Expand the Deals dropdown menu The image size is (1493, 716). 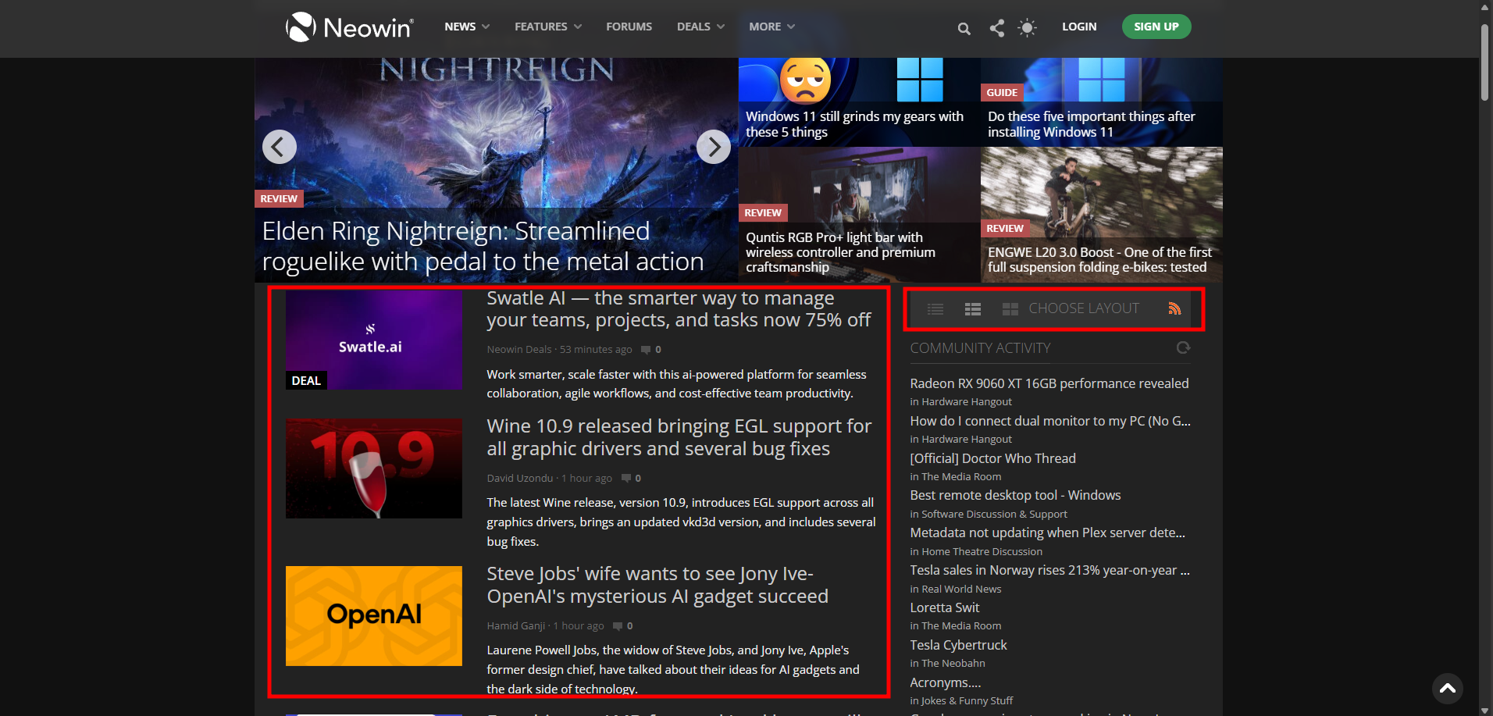click(700, 27)
